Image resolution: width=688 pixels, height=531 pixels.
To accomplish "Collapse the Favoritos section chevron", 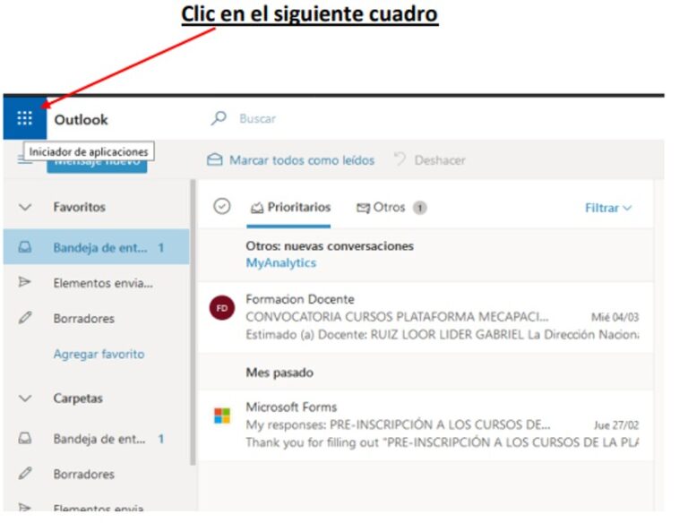I will (25, 207).
